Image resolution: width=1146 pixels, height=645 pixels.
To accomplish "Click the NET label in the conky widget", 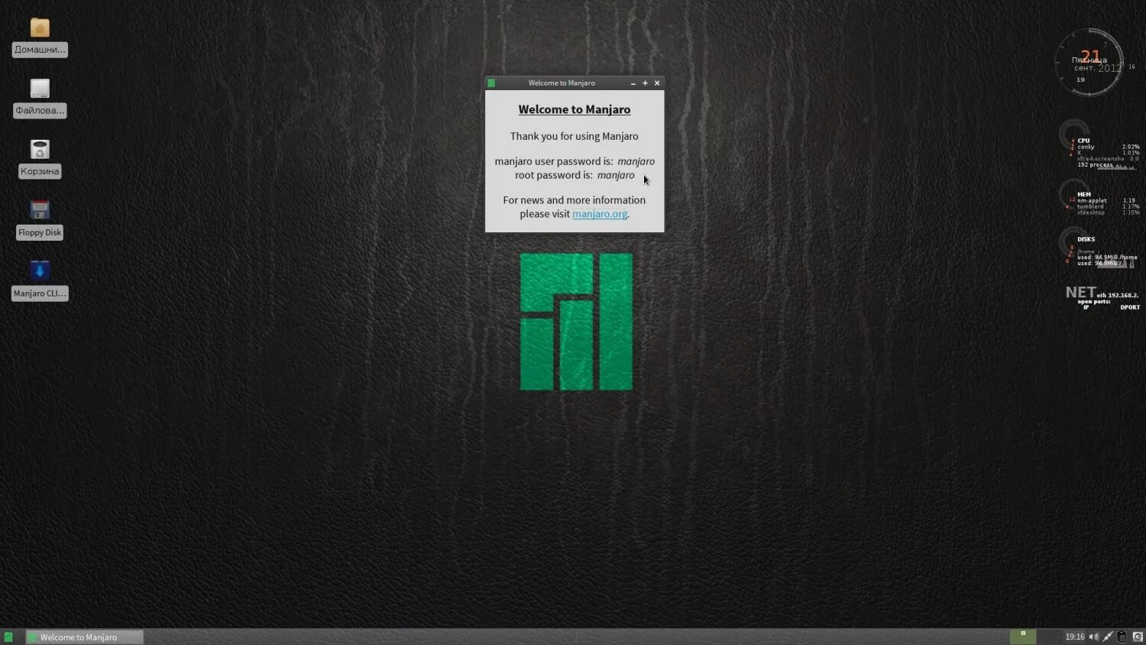I will click(1080, 293).
